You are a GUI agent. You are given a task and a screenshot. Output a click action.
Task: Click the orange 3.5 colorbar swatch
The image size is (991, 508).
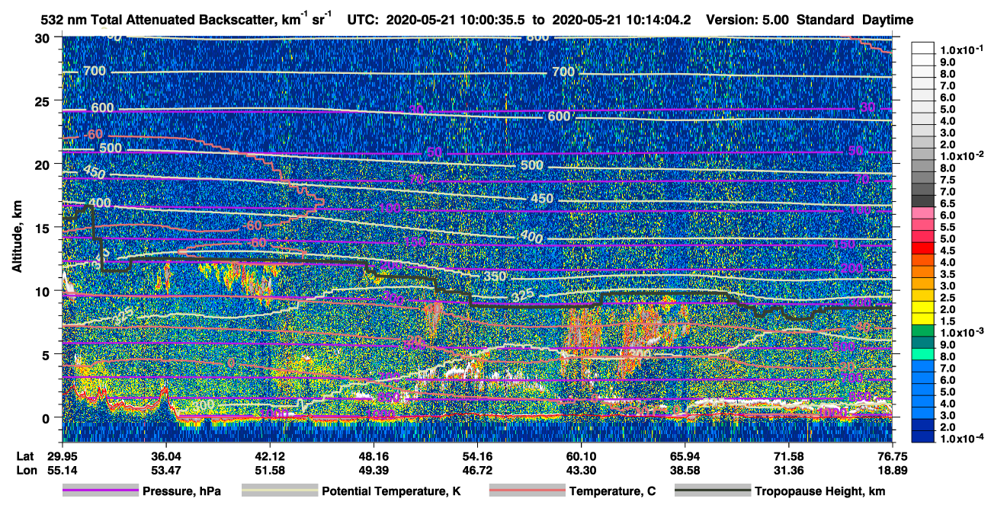[x=923, y=273]
